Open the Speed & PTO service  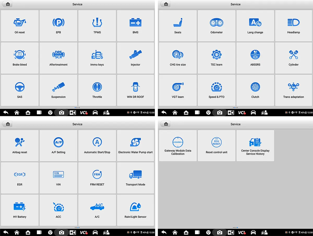coord(216,90)
